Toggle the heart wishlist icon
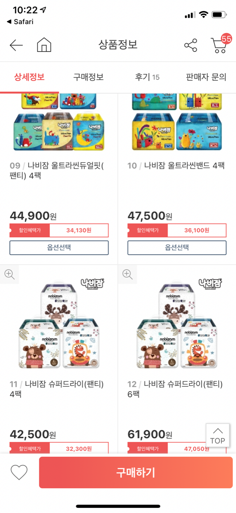The height and width of the screenshot is (513, 236). coord(19,472)
